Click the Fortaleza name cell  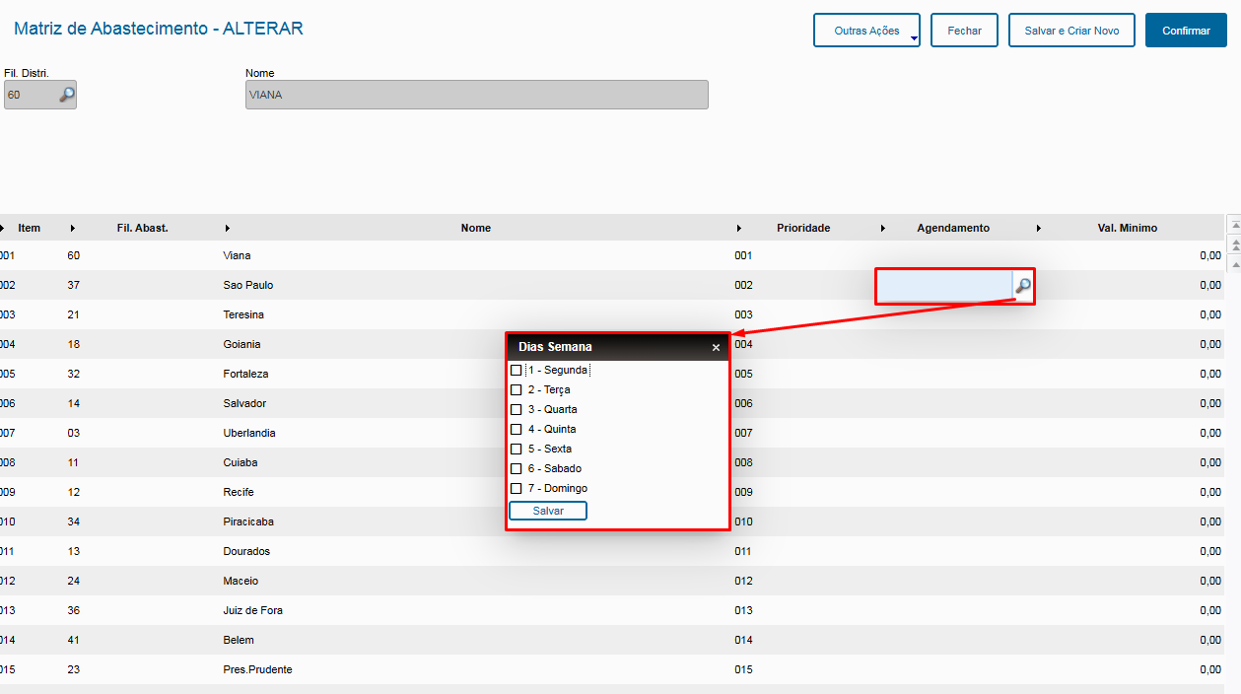click(x=245, y=375)
